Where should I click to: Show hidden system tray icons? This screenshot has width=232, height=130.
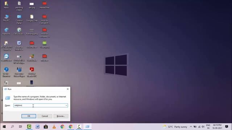[x=191, y=127]
